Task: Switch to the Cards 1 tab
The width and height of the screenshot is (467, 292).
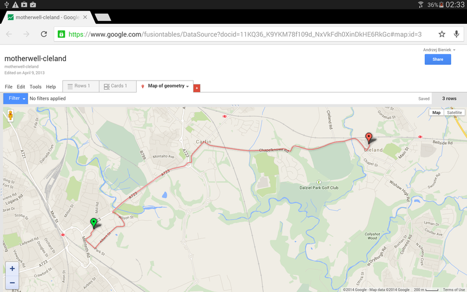Action: (117, 86)
